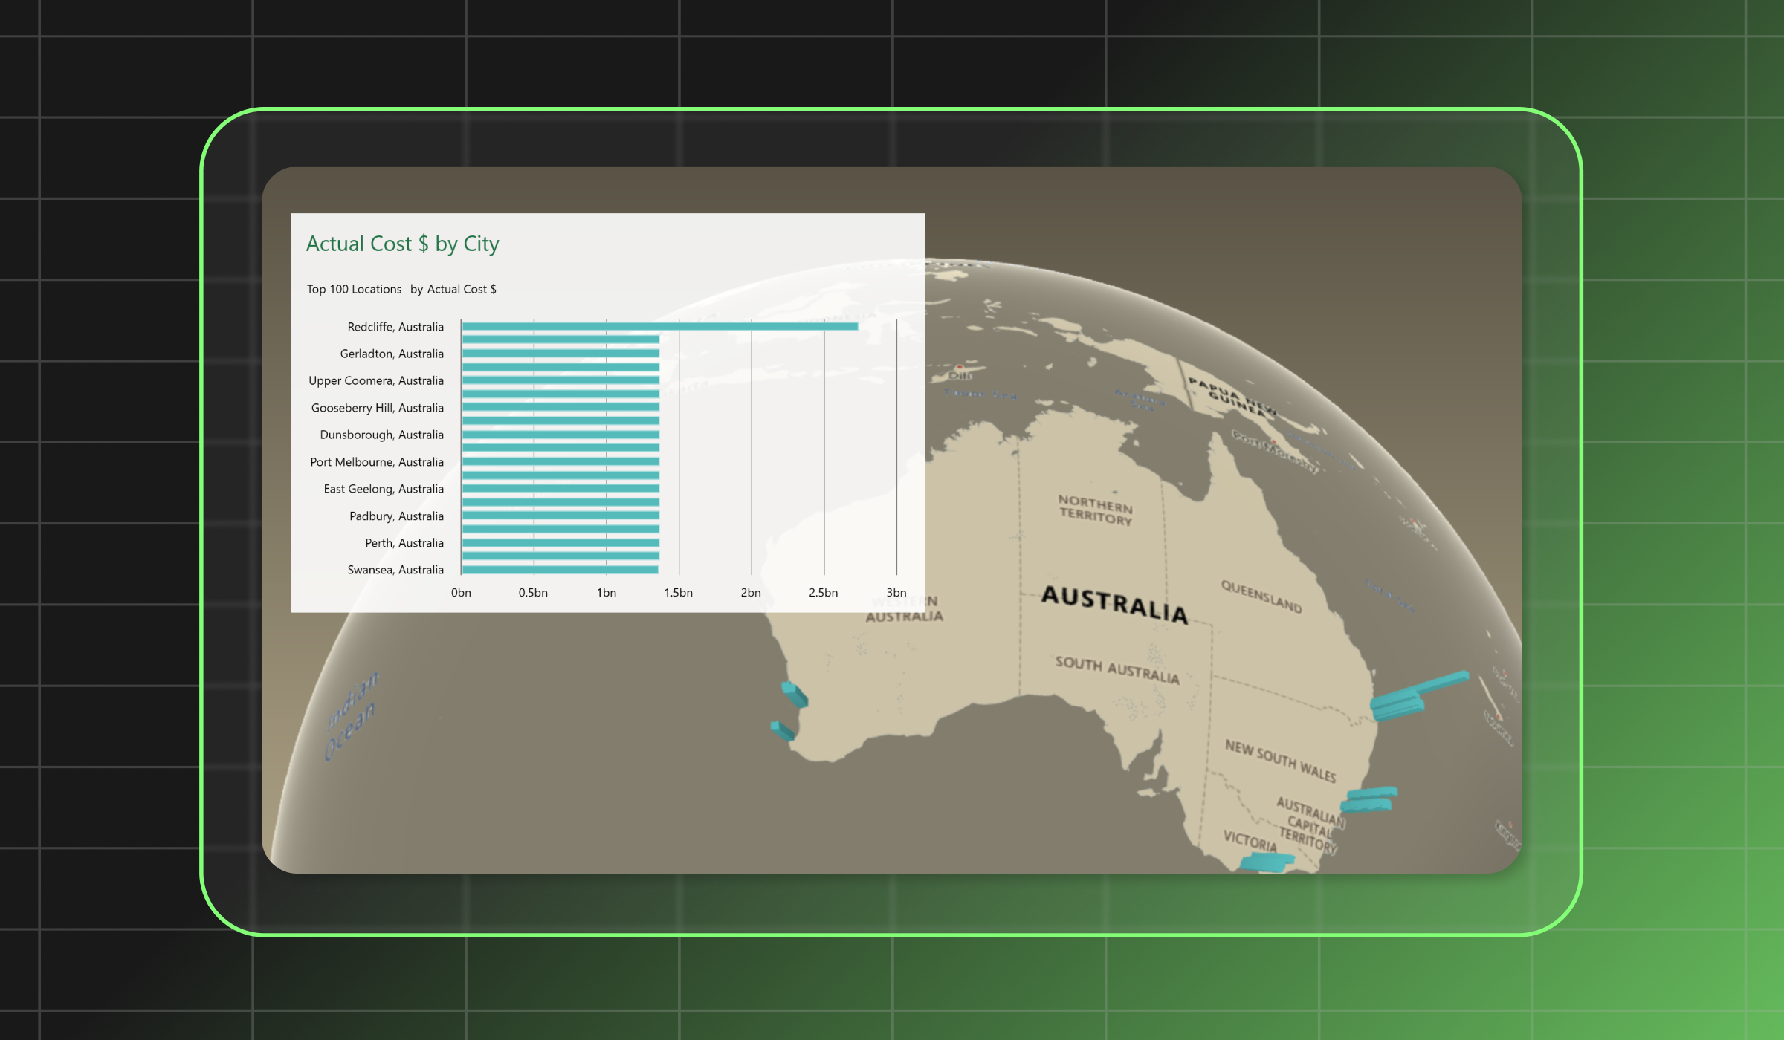Click the "2.5bn" axis label
1784x1040 pixels.
pyautogui.click(x=824, y=593)
